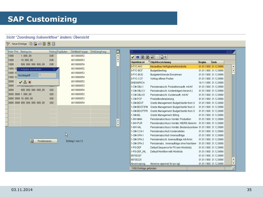Screen dimensions: 263x197
Task: Confirm the Aufgabe auswählen dialog with green check
Action: pyautogui.click(x=21, y=82)
